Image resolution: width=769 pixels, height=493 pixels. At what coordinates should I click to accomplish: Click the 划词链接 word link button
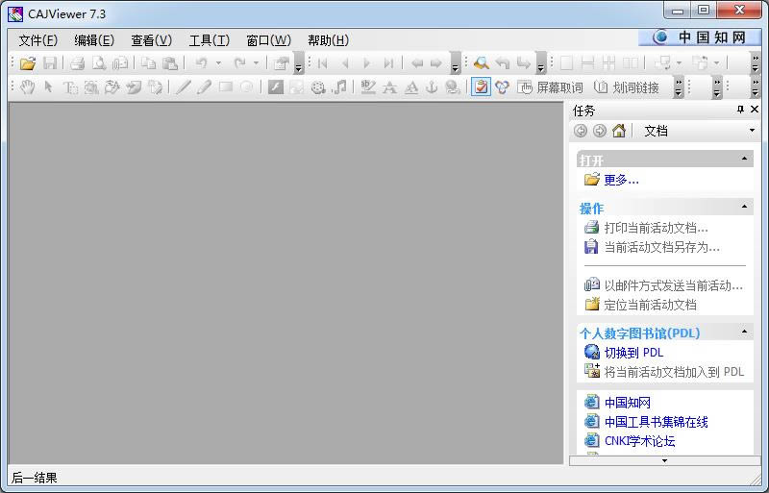point(627,87)
